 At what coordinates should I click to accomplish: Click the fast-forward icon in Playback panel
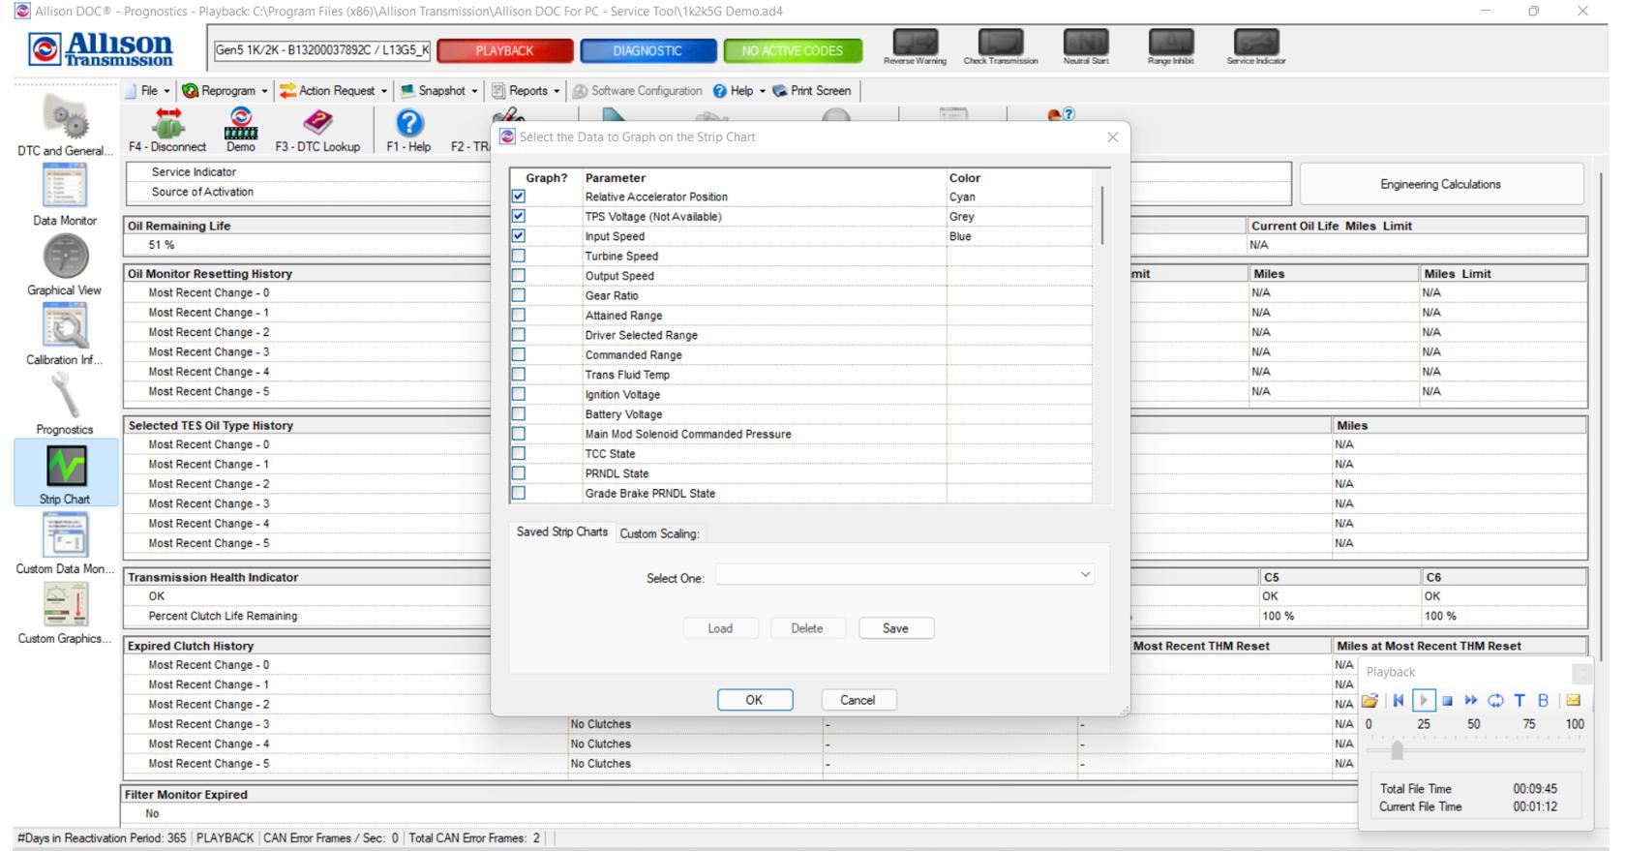(x=1471, y=701)
